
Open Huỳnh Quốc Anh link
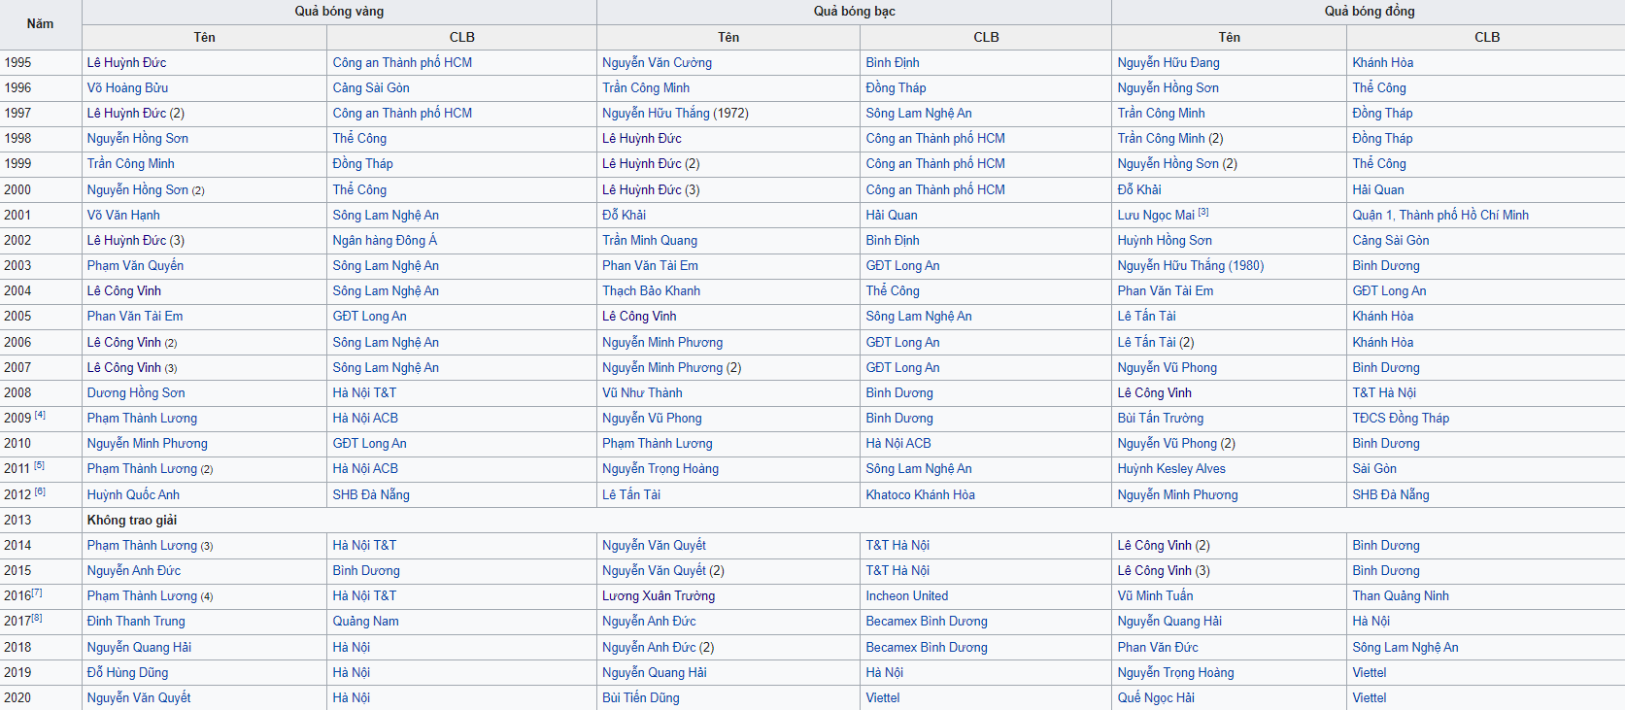coord(133,494)
